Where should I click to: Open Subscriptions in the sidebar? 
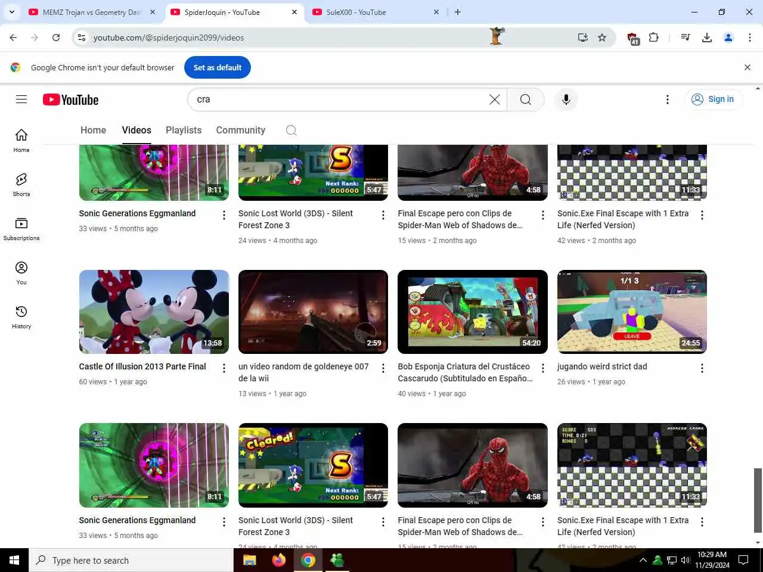21,229
